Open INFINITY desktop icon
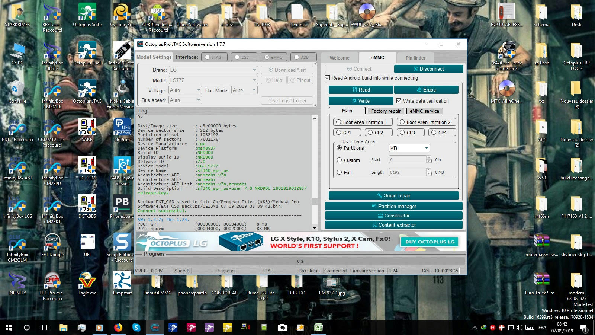 [x=17, y=283]
